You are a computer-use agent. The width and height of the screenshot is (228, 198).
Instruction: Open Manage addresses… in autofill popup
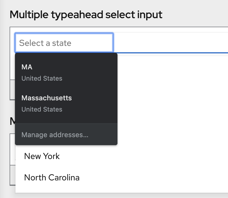click(x=66, y=135)
